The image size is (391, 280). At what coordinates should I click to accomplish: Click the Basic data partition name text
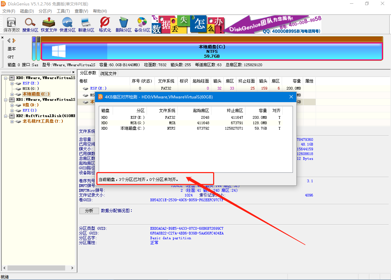pyautogui.click(x=171, y=238)
